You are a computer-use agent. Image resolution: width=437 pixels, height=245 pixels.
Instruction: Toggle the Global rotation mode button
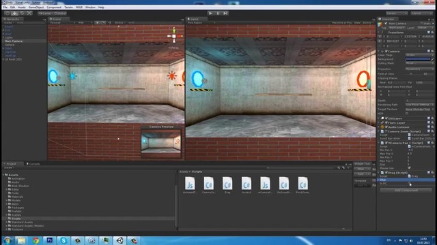59,14
